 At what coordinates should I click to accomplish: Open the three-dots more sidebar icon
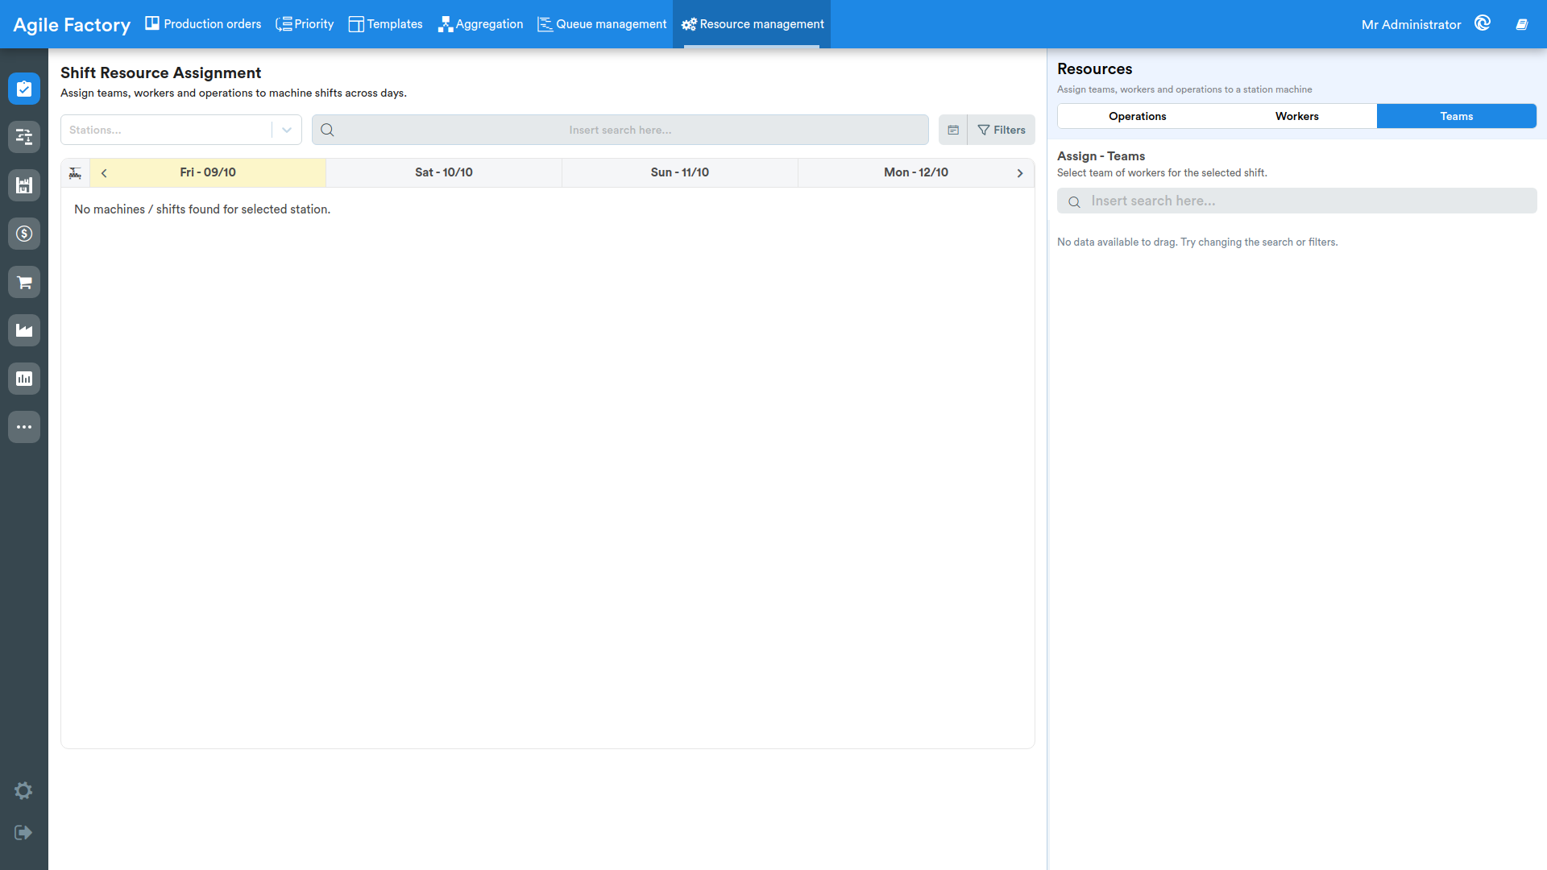pos(24,427)
